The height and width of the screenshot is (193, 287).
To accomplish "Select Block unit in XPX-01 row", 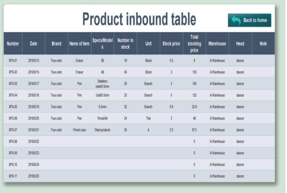I will click(149, 60).
